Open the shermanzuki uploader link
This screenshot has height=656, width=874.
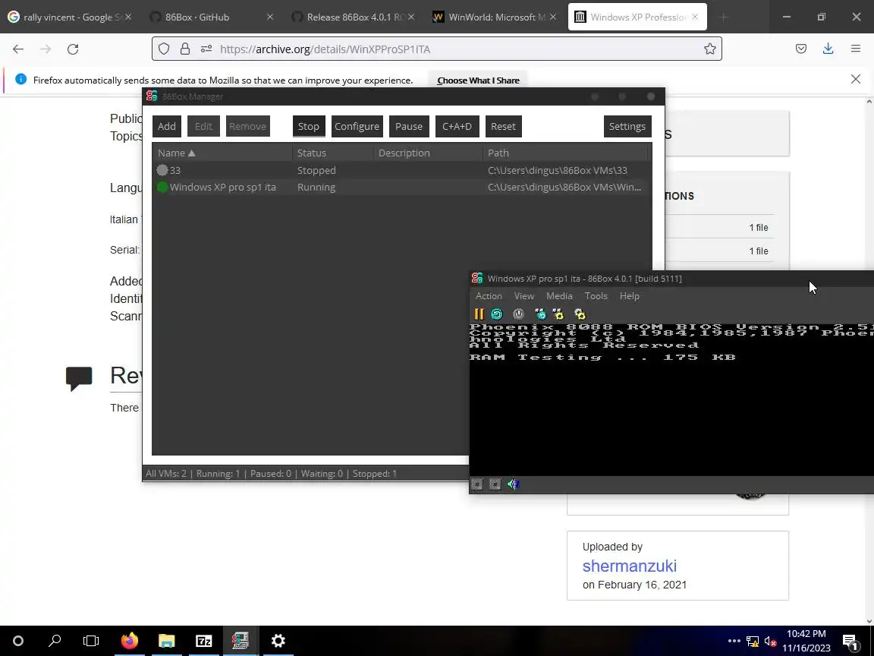tap(629, 566)
